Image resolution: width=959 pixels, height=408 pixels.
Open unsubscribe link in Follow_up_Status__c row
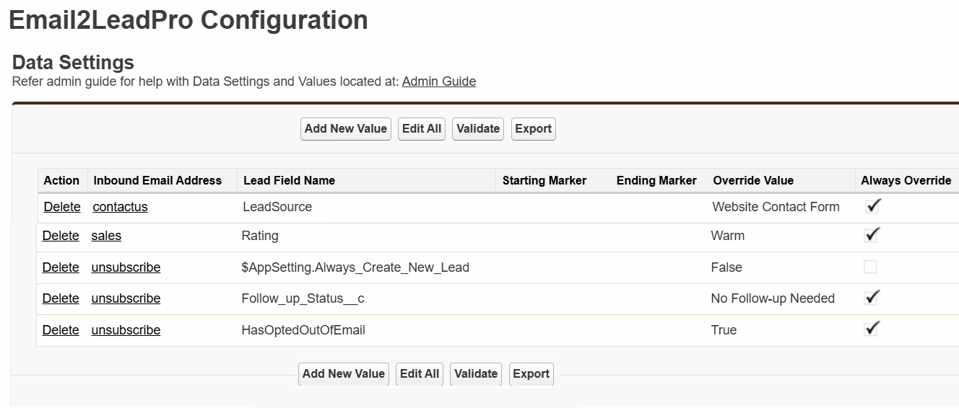pos(126,298)
